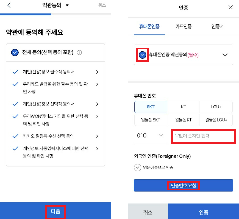
Task: Click the 약관동의 header title
Action: (52, 5)
